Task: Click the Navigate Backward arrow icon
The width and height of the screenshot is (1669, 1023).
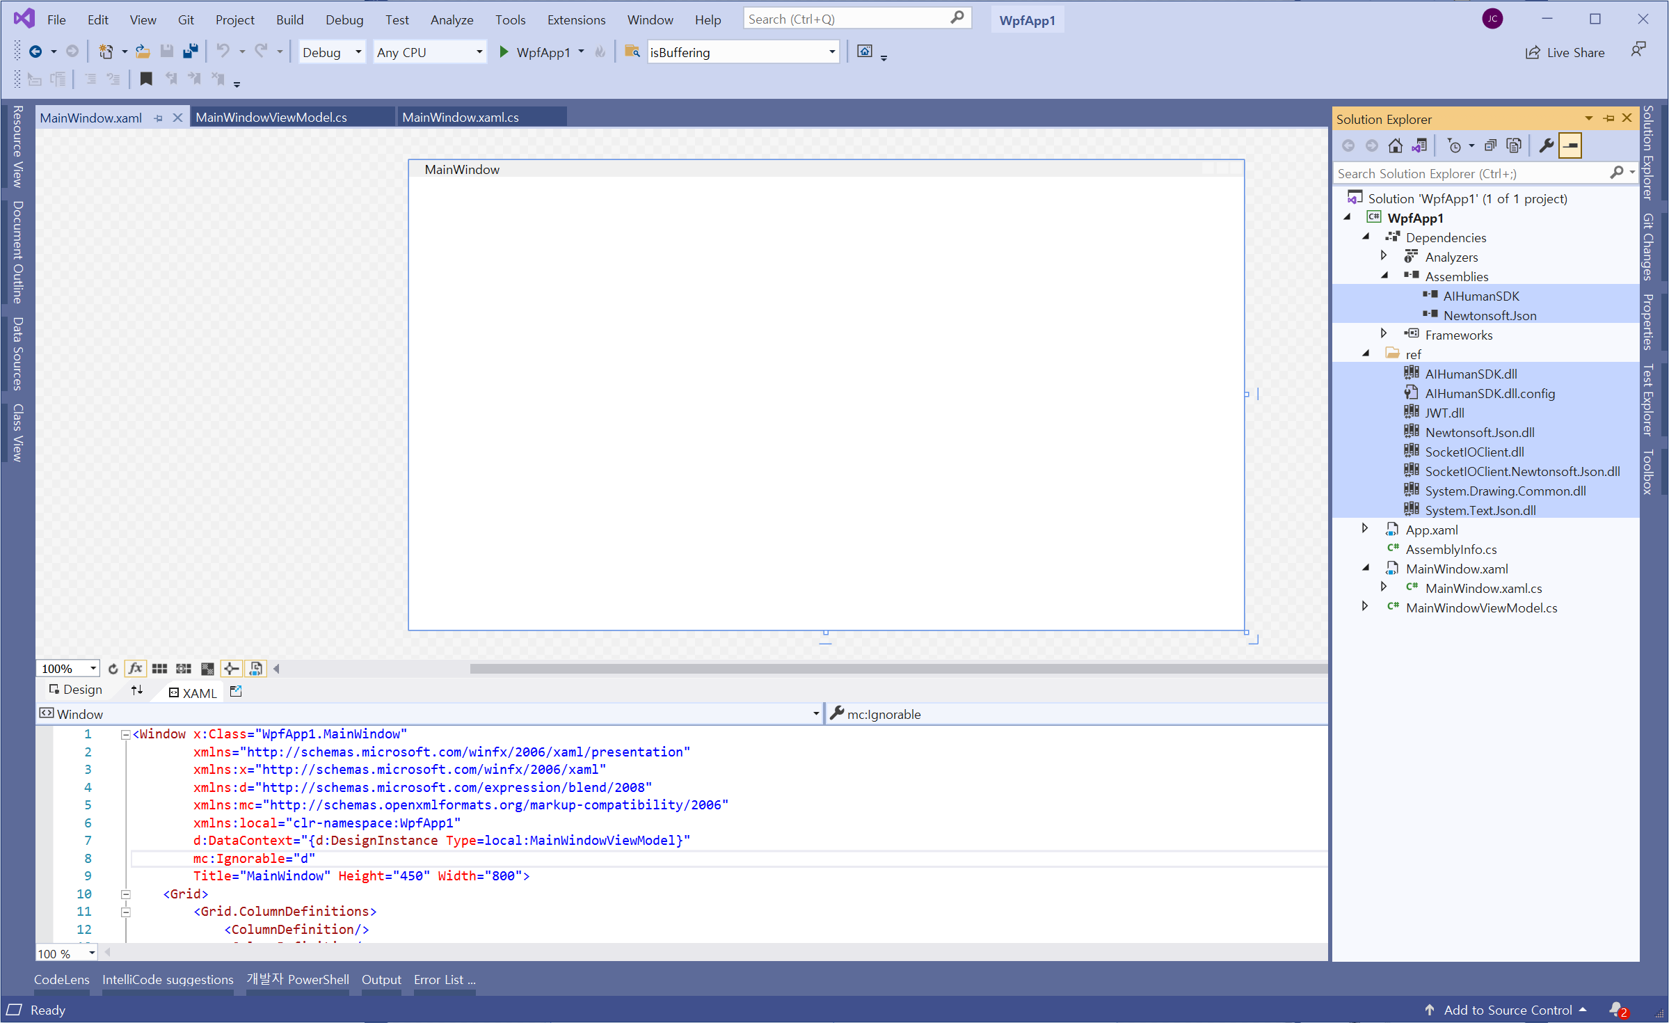Action: 35,52
